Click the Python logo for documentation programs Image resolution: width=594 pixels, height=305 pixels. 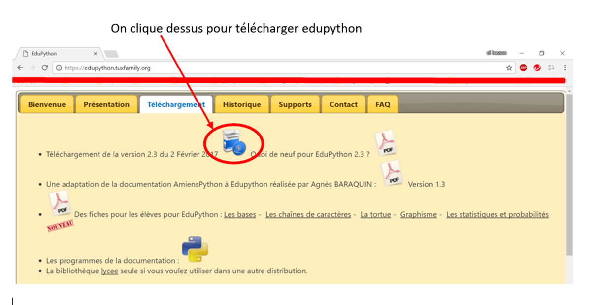click(x=195, y=249)
